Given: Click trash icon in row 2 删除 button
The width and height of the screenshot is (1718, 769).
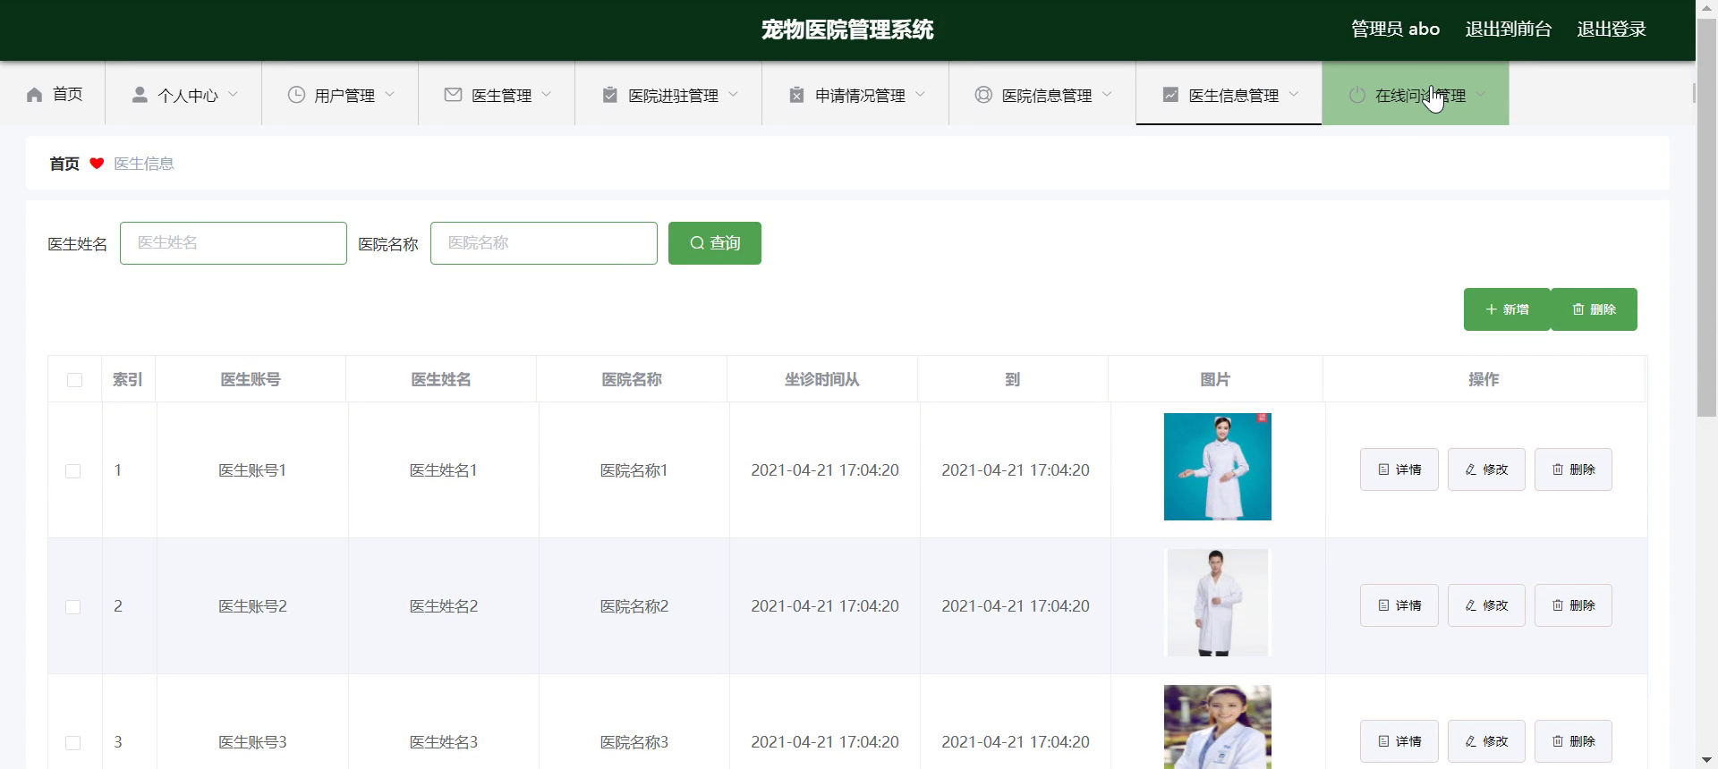Looking at the screenshot, I should (1558, 605).
